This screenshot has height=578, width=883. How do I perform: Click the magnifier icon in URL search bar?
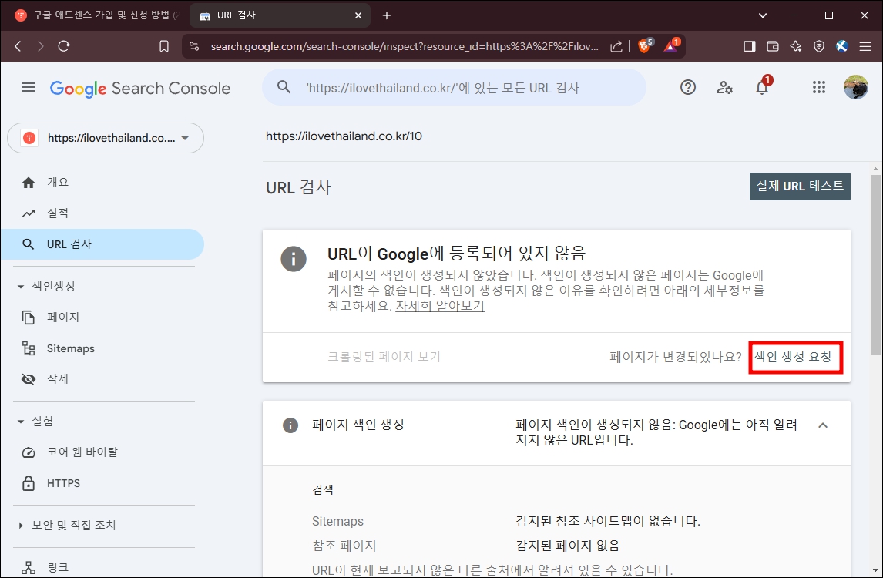pos(284,87)
